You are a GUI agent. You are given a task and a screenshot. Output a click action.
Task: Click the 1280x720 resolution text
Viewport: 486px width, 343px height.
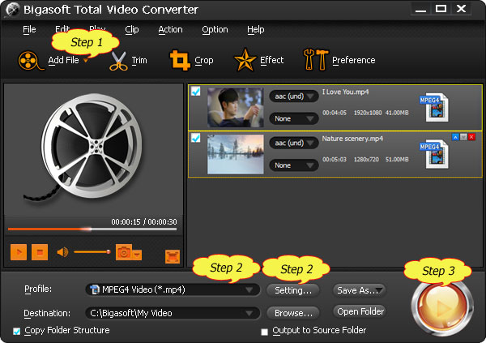366,159
